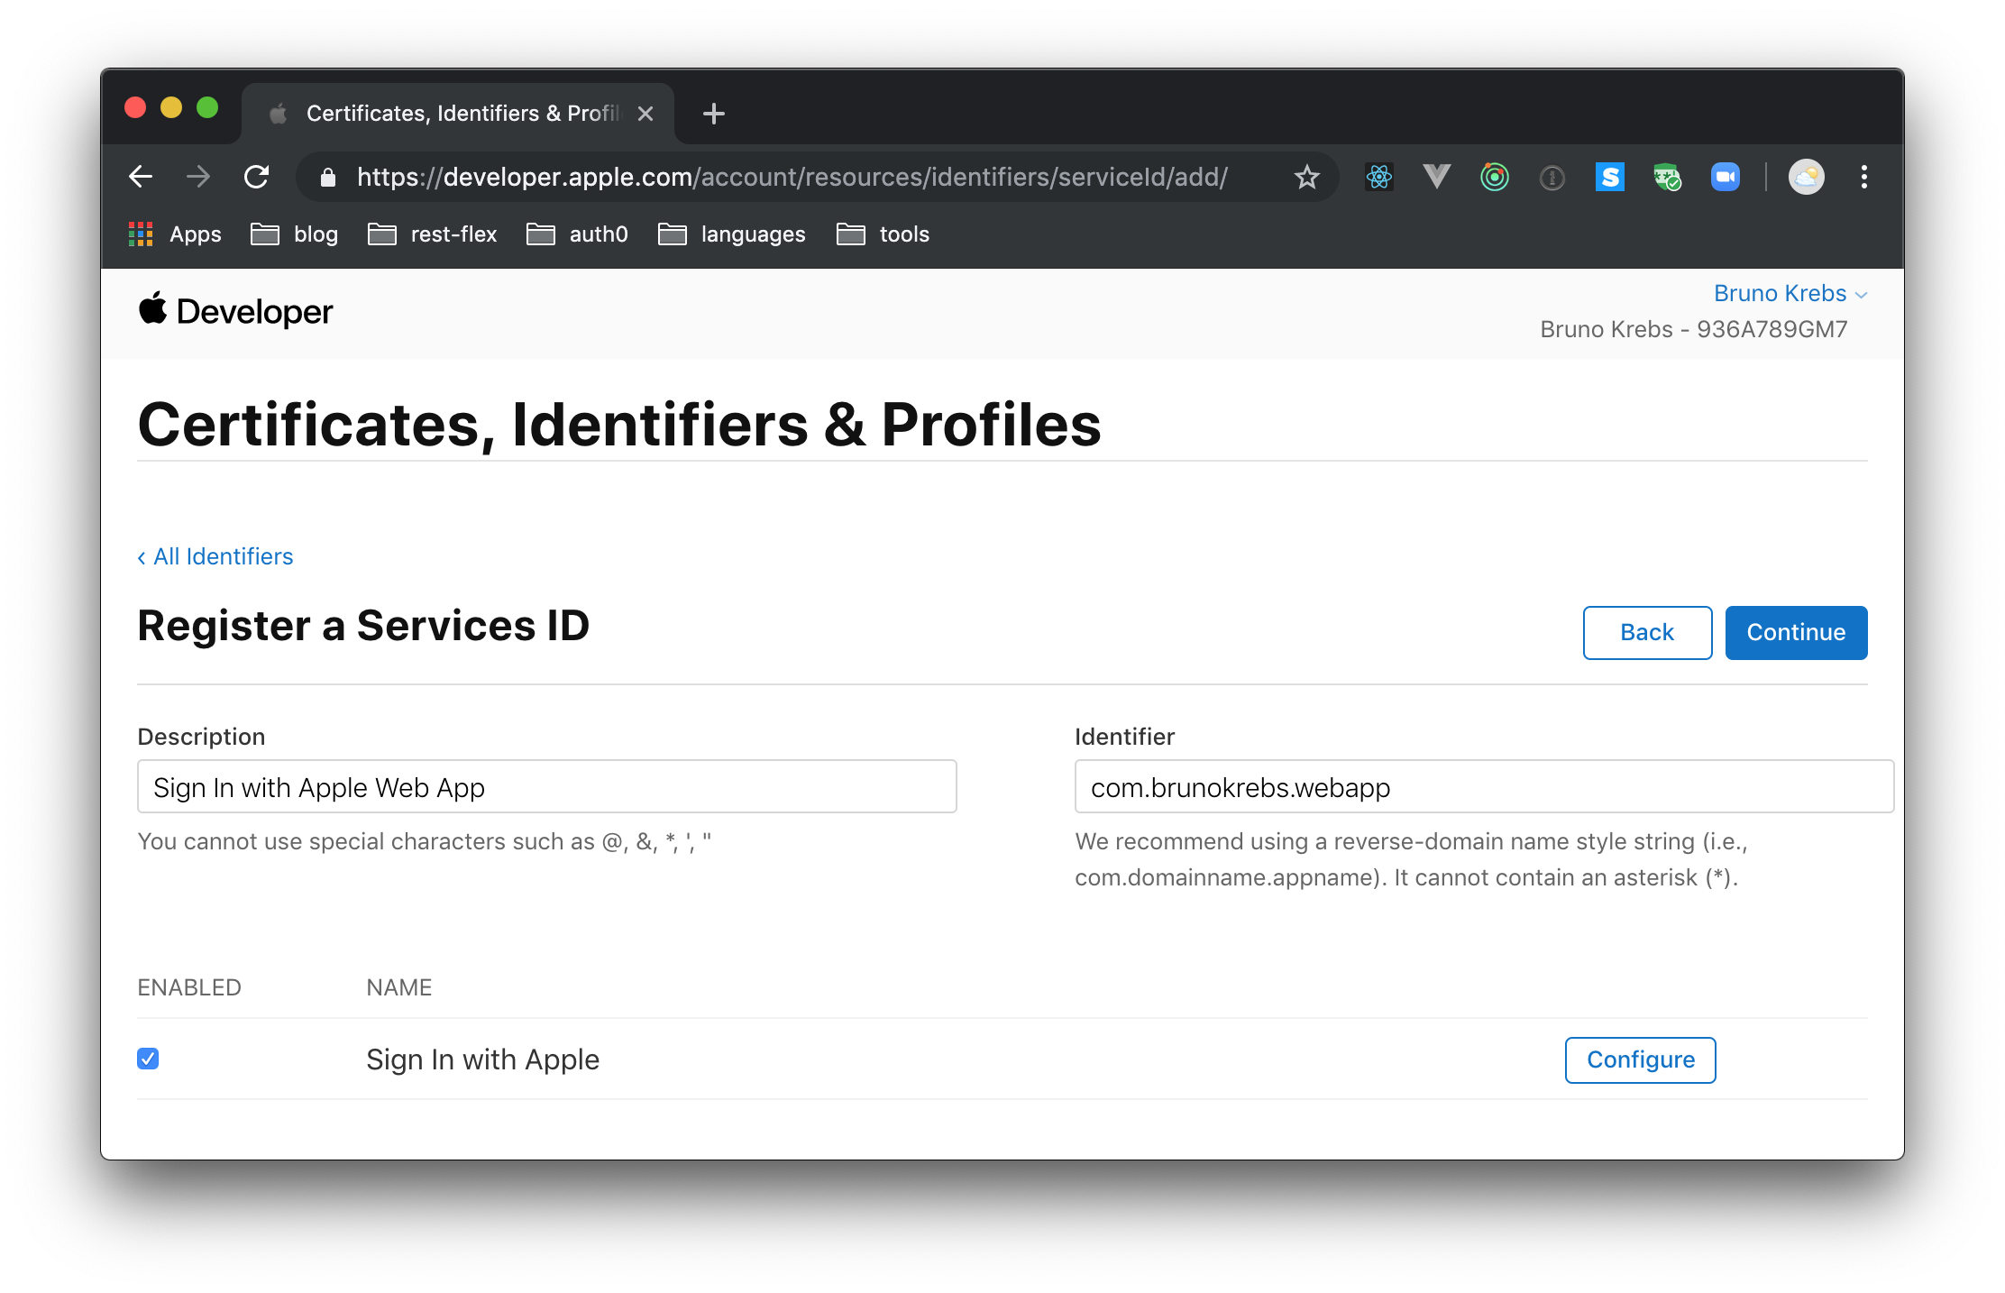The height and width of the screenshot is (1293, 2005).
Task: Click Configure for Sign In with Apple
Action: click(x=1640, y=1060)
